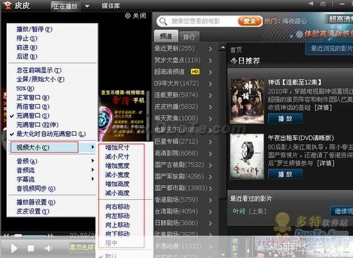Screen dimensions: 353x258
Task: Click the mini-mode icon in title bar
Action: click(x=323, y=4)
